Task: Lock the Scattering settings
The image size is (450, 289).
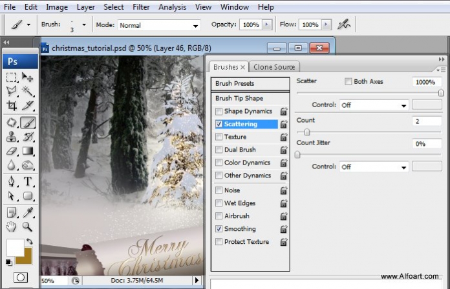Action: [284, 124]
